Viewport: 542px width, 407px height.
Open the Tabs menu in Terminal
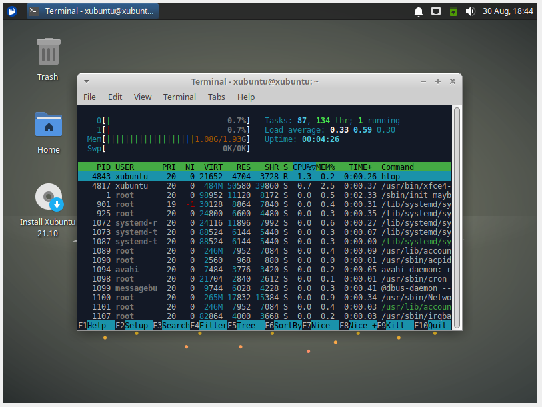point(216,97)
